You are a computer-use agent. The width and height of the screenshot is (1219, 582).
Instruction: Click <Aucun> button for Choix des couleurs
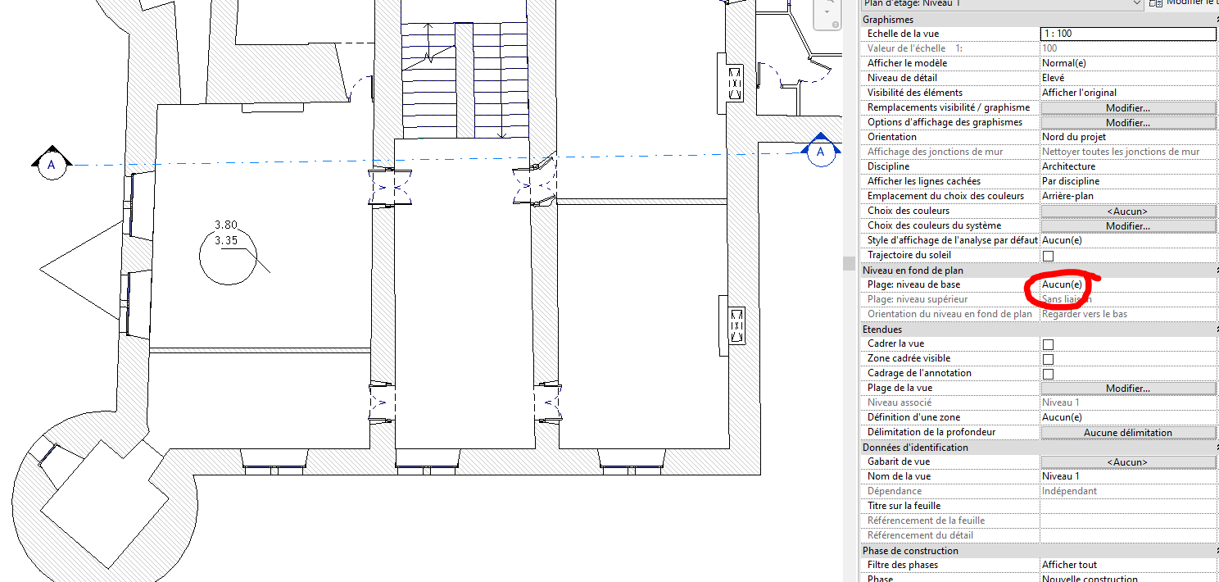point(1128,211)
